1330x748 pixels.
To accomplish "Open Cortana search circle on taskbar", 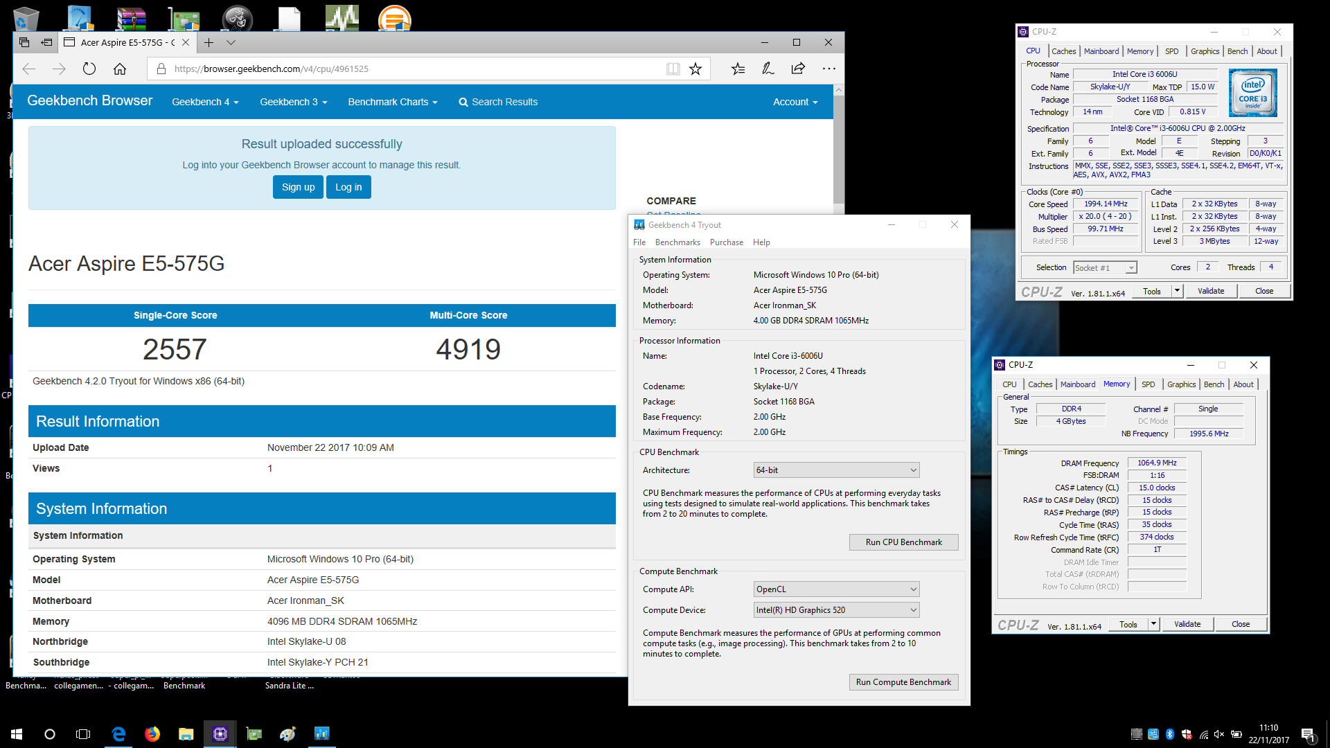I will (x=50, y=734).
